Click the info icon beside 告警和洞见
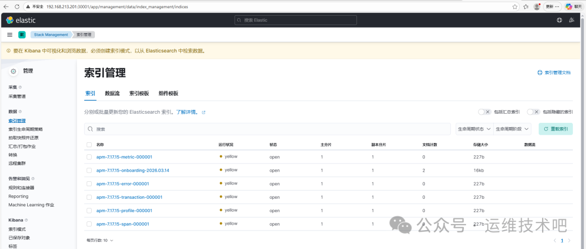 pos(33,179)
